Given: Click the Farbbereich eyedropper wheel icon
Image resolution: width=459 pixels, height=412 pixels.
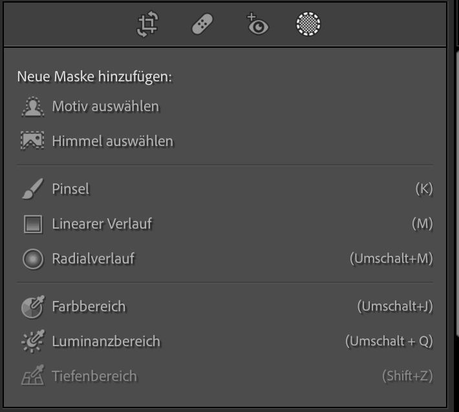Looking at the screenshot, I should click(x=33, y=307).
